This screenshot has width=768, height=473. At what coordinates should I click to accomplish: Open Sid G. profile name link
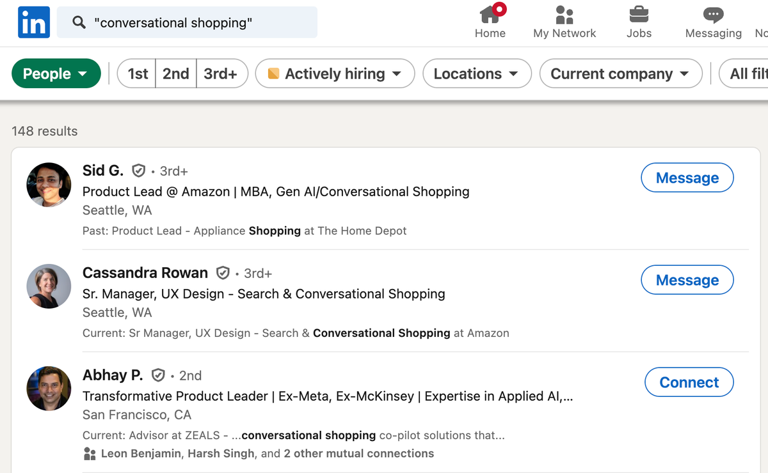pos(103,170)
